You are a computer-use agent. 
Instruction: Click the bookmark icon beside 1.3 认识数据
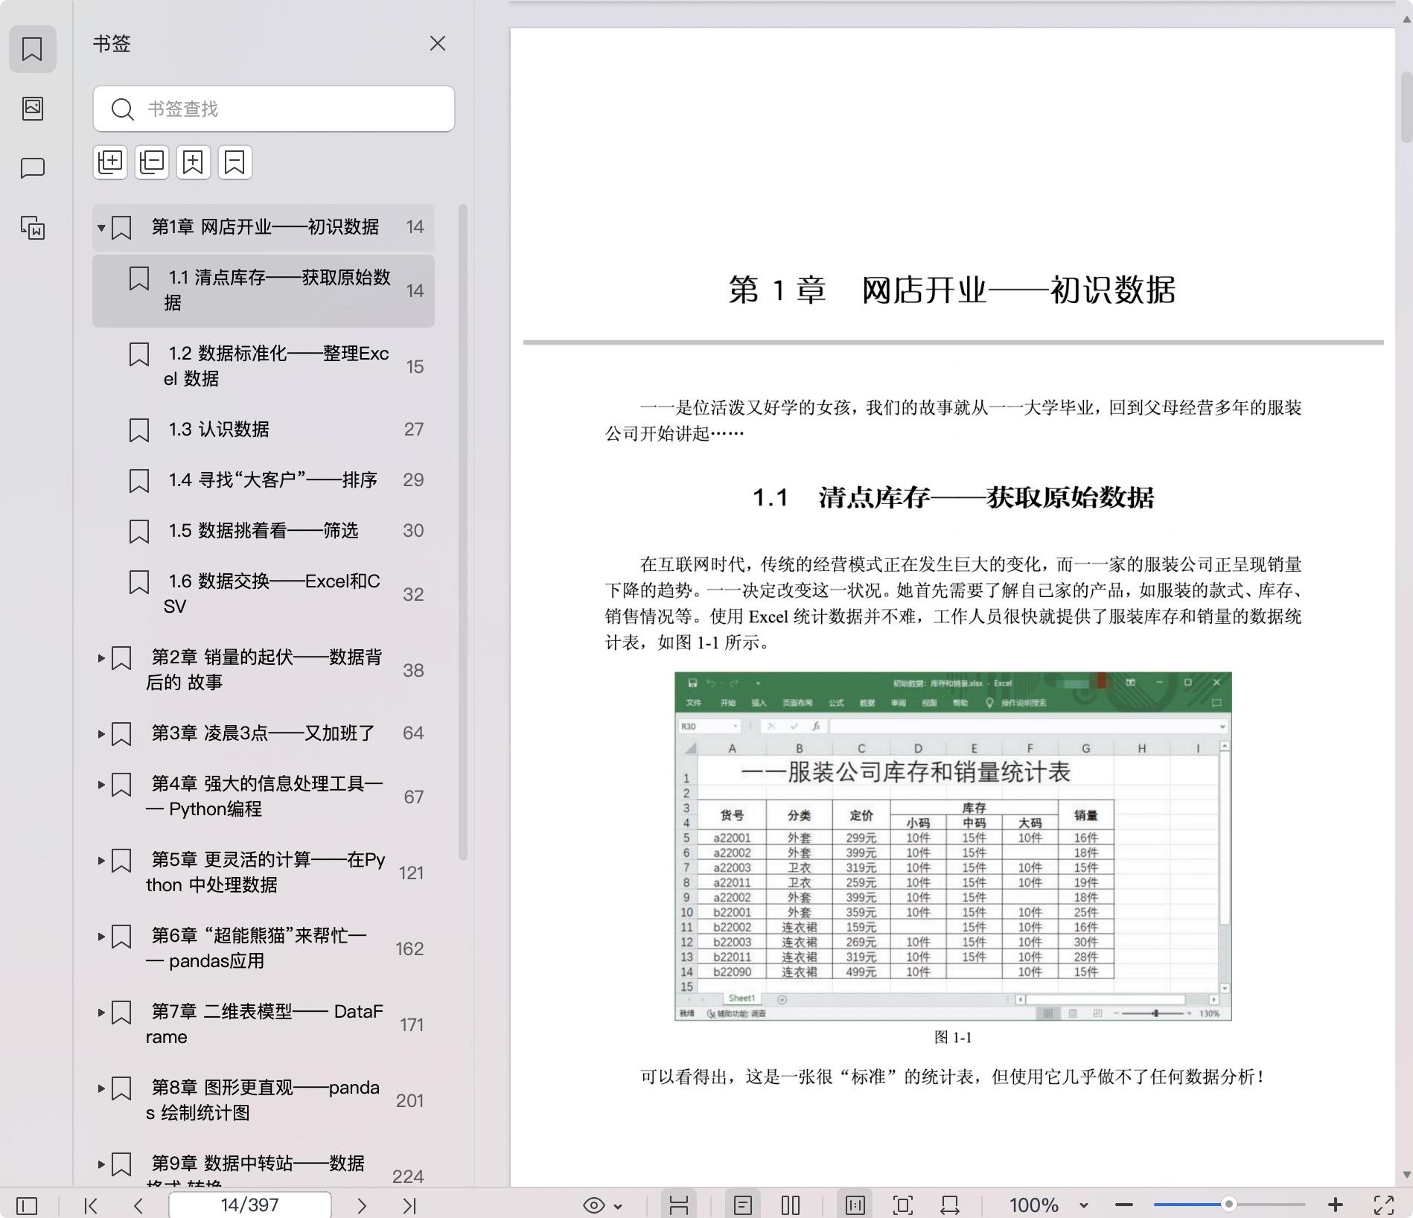139,430
